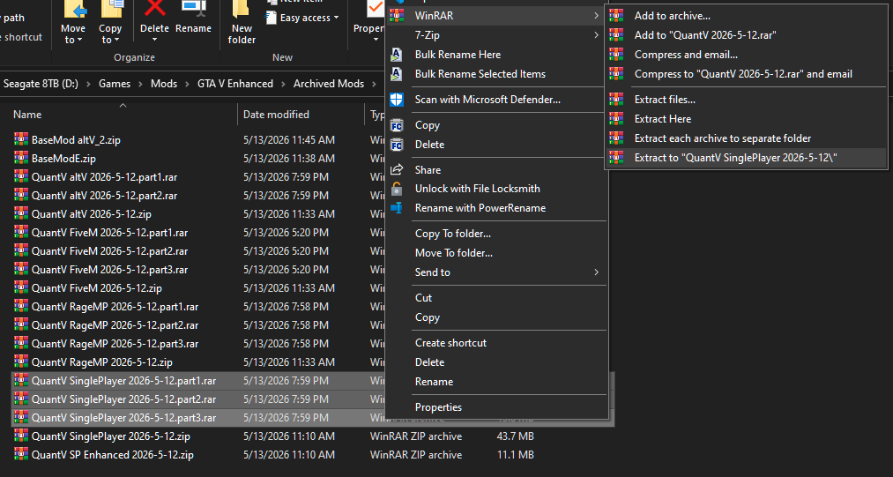893x477 pixels.
Task: Click archive icon of QuantV SP Enhanced zip
Action: pos(21,455)
